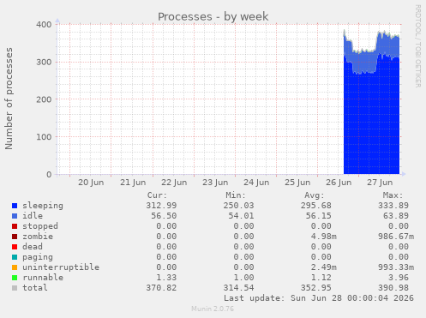Image resolution: width=426 pixels, height=318 pixels.
Task: Click the '22 Jun' x-axis label
Action: pos(174,183)
